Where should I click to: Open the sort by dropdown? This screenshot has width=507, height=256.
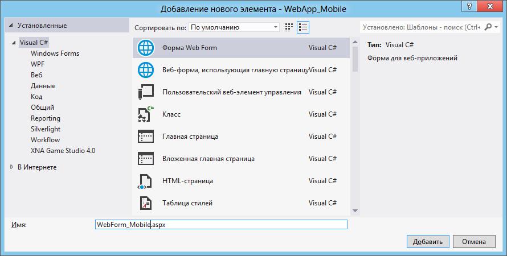(x=234, y=27)
